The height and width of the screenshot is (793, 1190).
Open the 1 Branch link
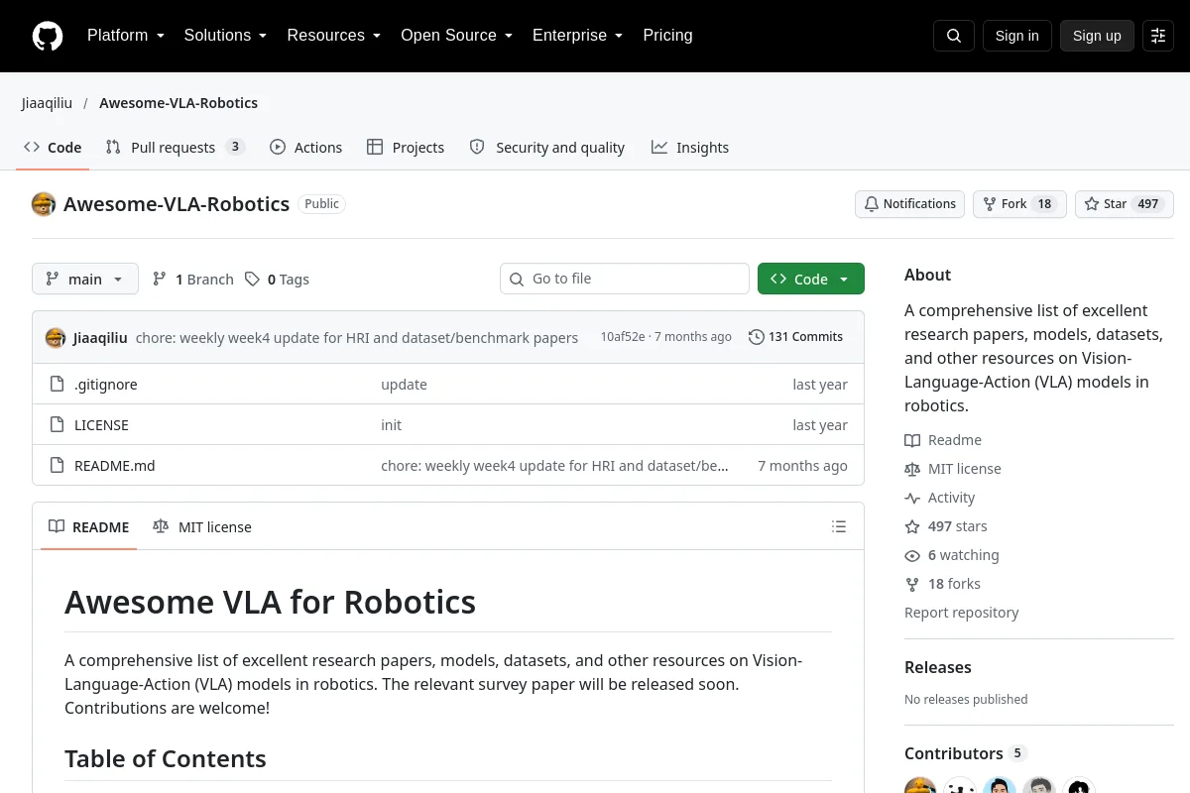193,280
